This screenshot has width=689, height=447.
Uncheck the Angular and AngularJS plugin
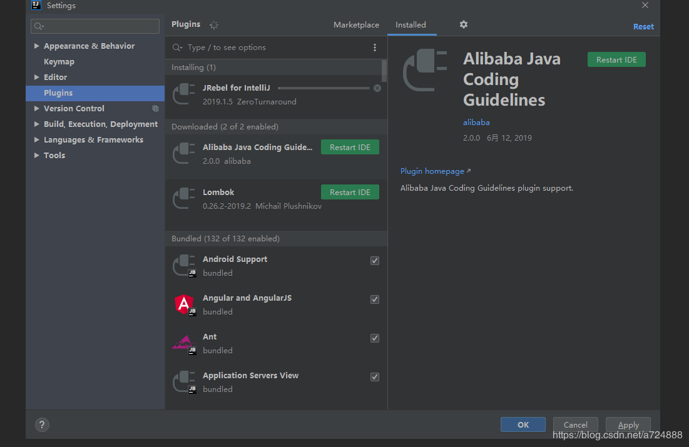(x=375, y=299)
